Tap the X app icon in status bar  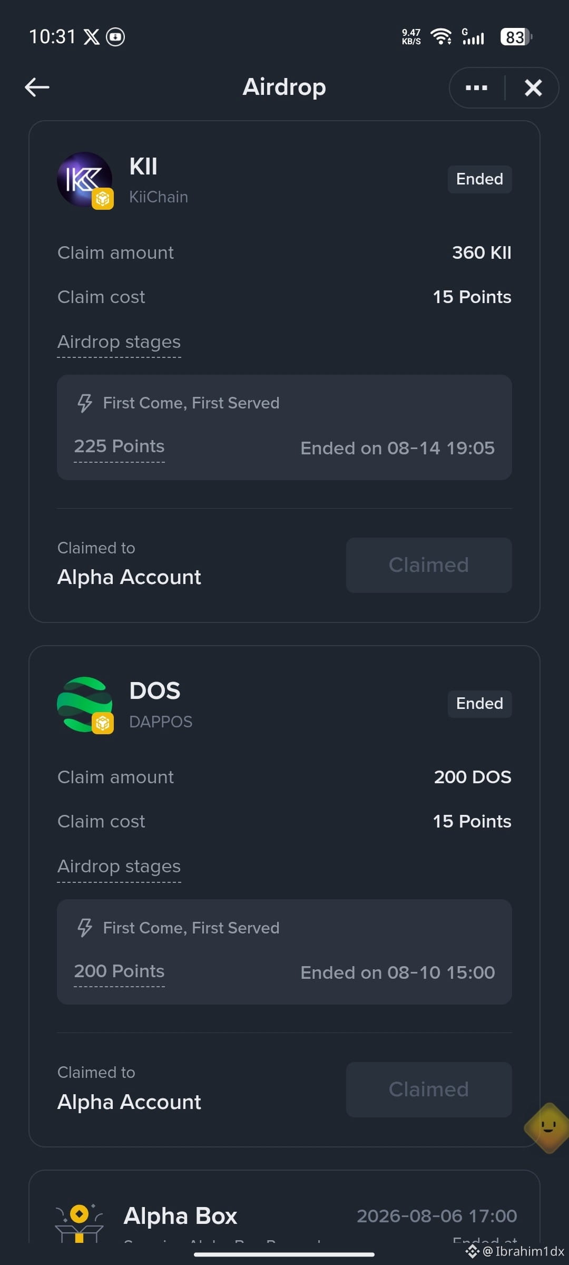92,37
